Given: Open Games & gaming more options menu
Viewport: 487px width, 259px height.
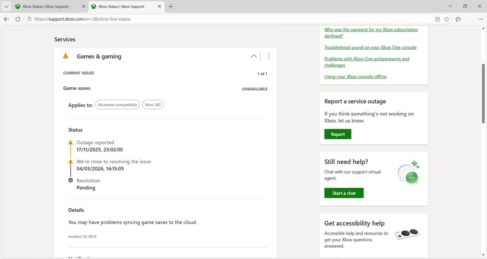Looking at the screenshot, I should pos(268,56).
